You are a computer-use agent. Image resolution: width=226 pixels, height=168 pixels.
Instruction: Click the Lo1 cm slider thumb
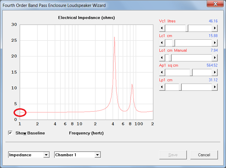coord(170,58)
